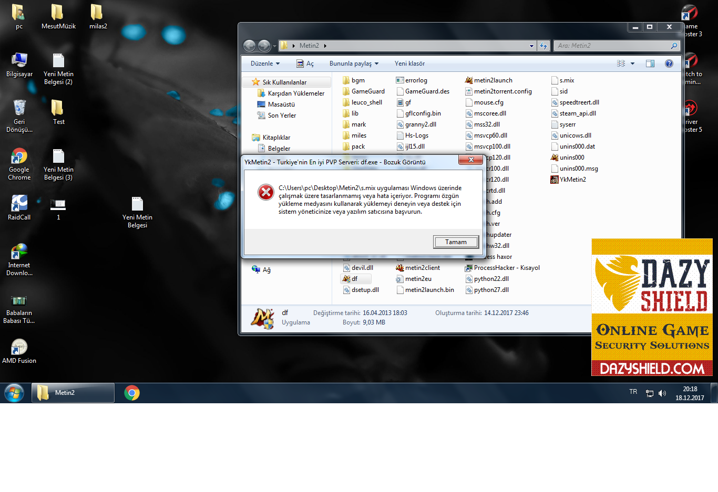Select the unins000 uninstaller application
718x492 pixels.
tap(567, 158)
